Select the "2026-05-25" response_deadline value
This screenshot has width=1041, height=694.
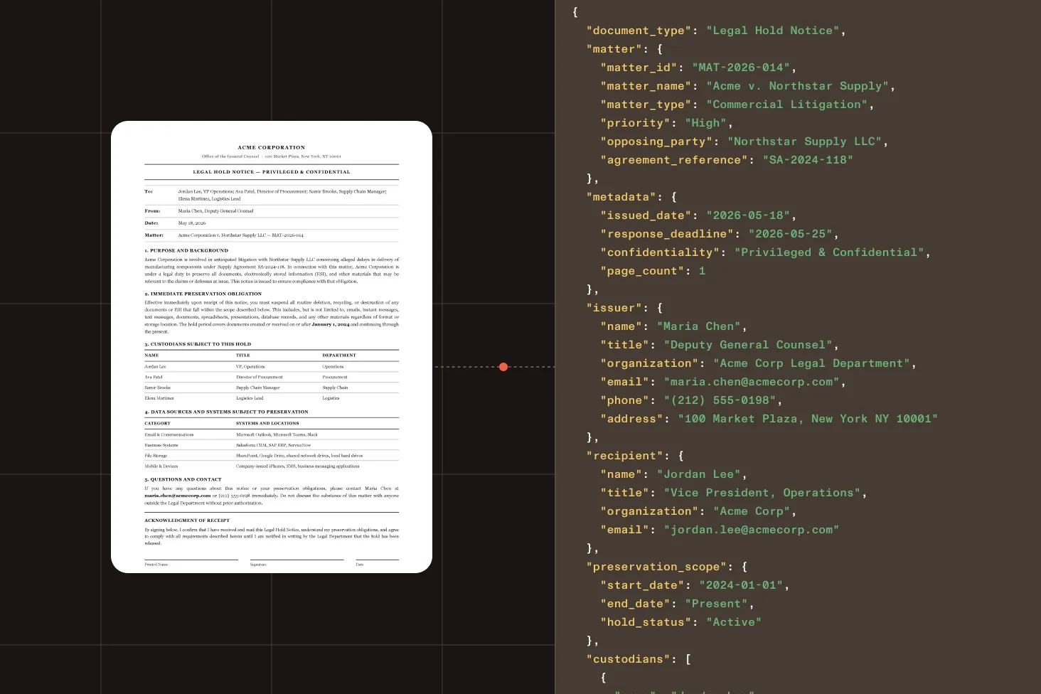(790, 234)
